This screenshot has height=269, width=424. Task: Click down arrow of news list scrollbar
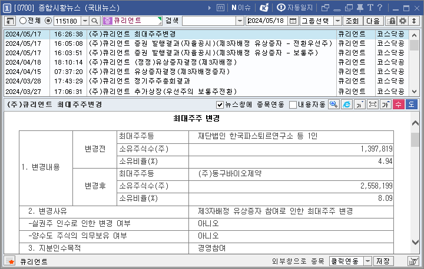[x=414, y=92]
